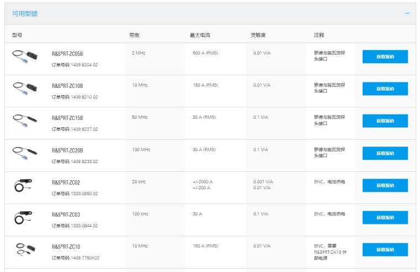Click the RT-ZC10 probe product image
Screen dimensions: 420x272
(x=25, y=249)
